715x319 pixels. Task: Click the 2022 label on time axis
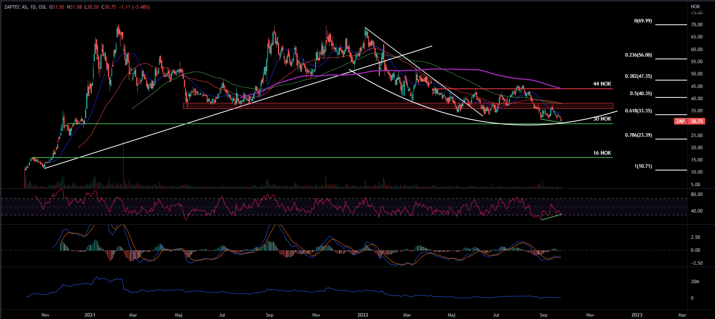click(362, 315)
